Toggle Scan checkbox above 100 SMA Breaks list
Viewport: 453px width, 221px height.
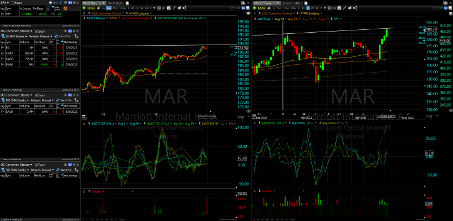(36, 95)
